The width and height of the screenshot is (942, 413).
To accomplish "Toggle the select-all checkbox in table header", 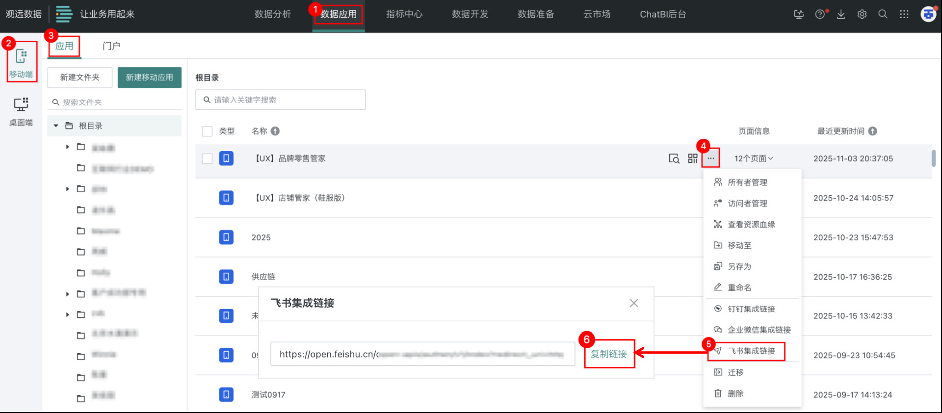I will tap(207, 131).
